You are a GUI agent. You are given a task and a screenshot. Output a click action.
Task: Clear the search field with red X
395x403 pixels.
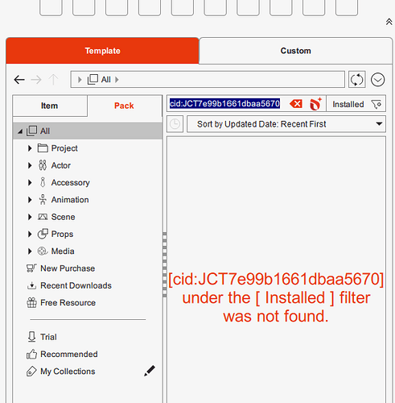coord(296,104)
